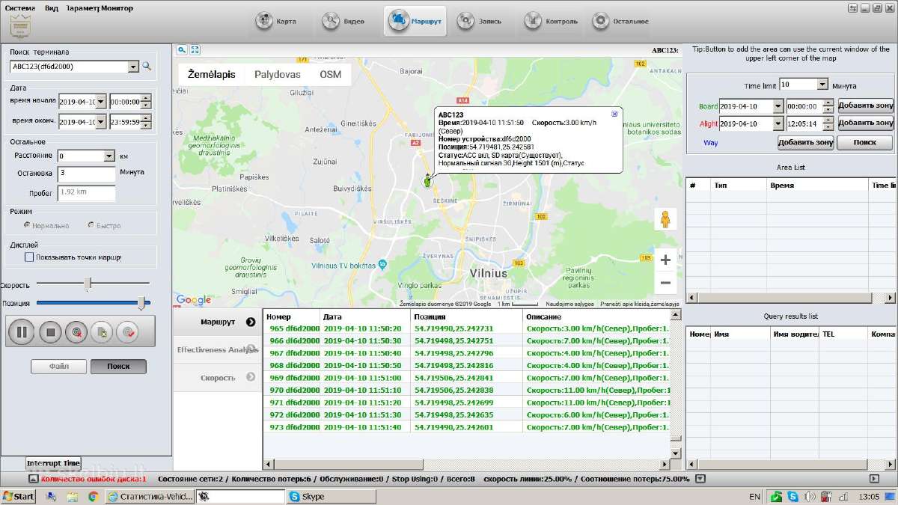This screenshot has height=505, width=898.
Task: Open the Контроль module
Action: (x=552, y=21)
